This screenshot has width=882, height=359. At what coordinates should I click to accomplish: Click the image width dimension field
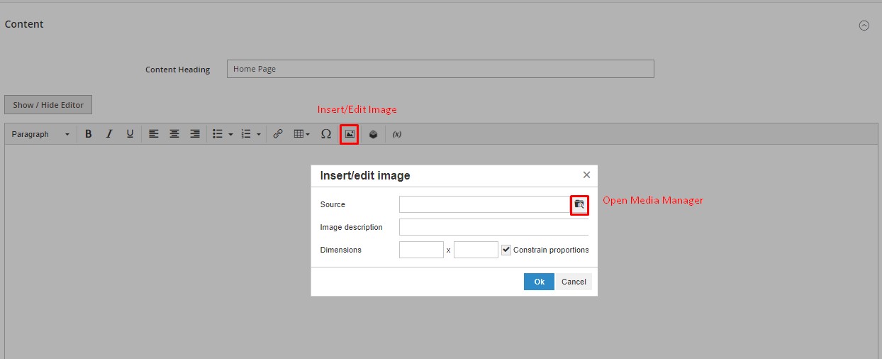point(421,250)
